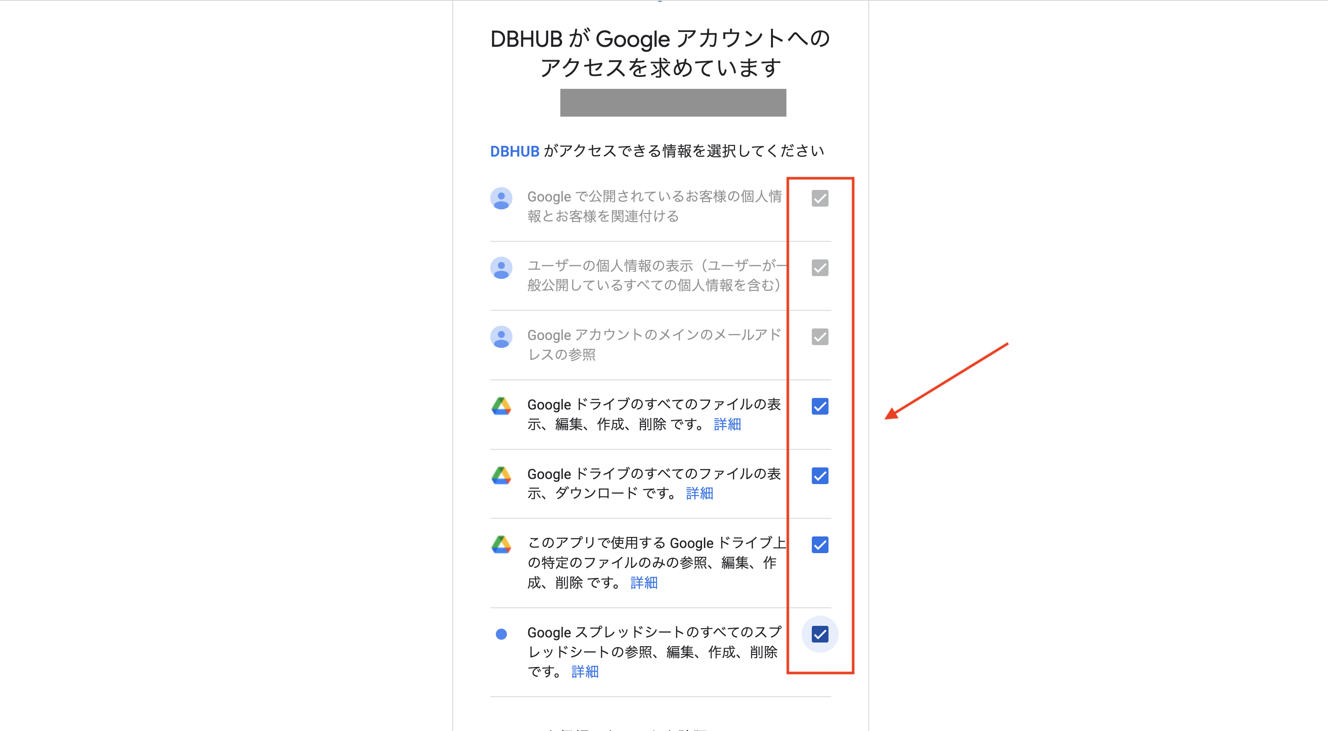Click grayed checkbox for main email address view
The image size is (1328, 731).
(820, 337)
